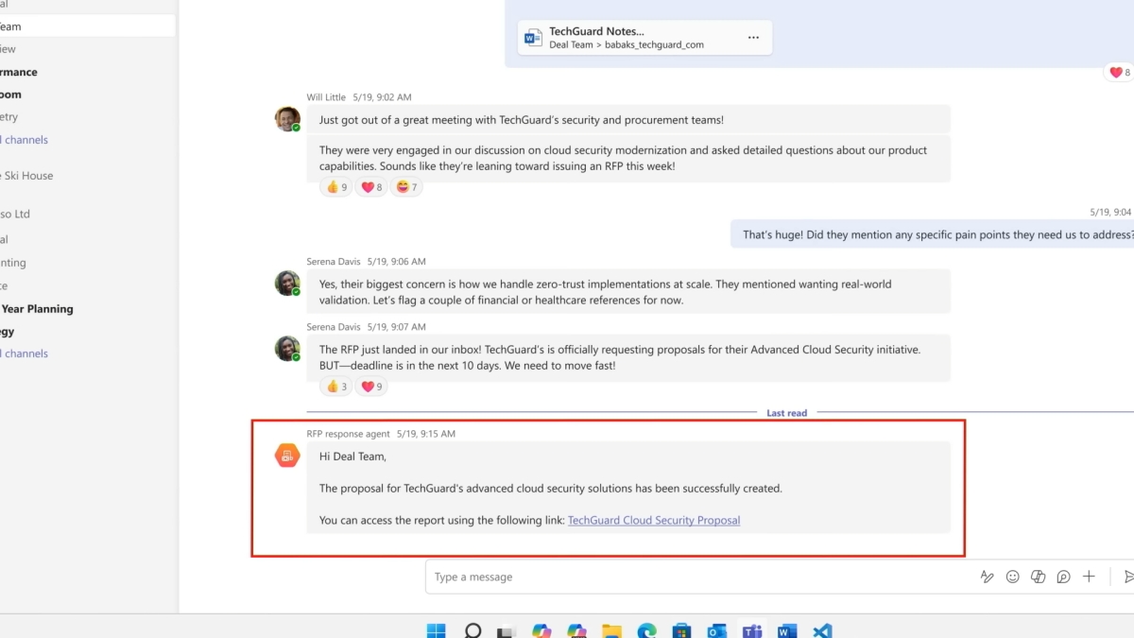This screenshot has height=638, width=1134.
Task: Open Microsoft Edge from the taskbar
Action: click(x=646, y=630)
